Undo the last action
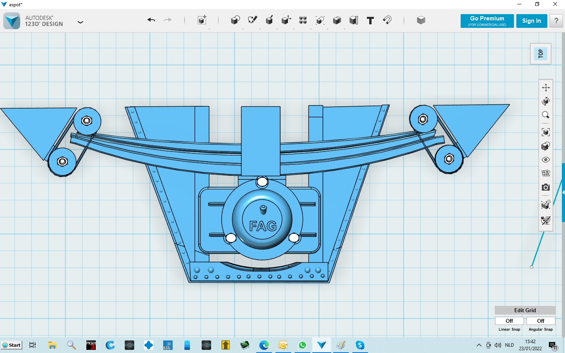565x353 pixels. pos(151,20)
